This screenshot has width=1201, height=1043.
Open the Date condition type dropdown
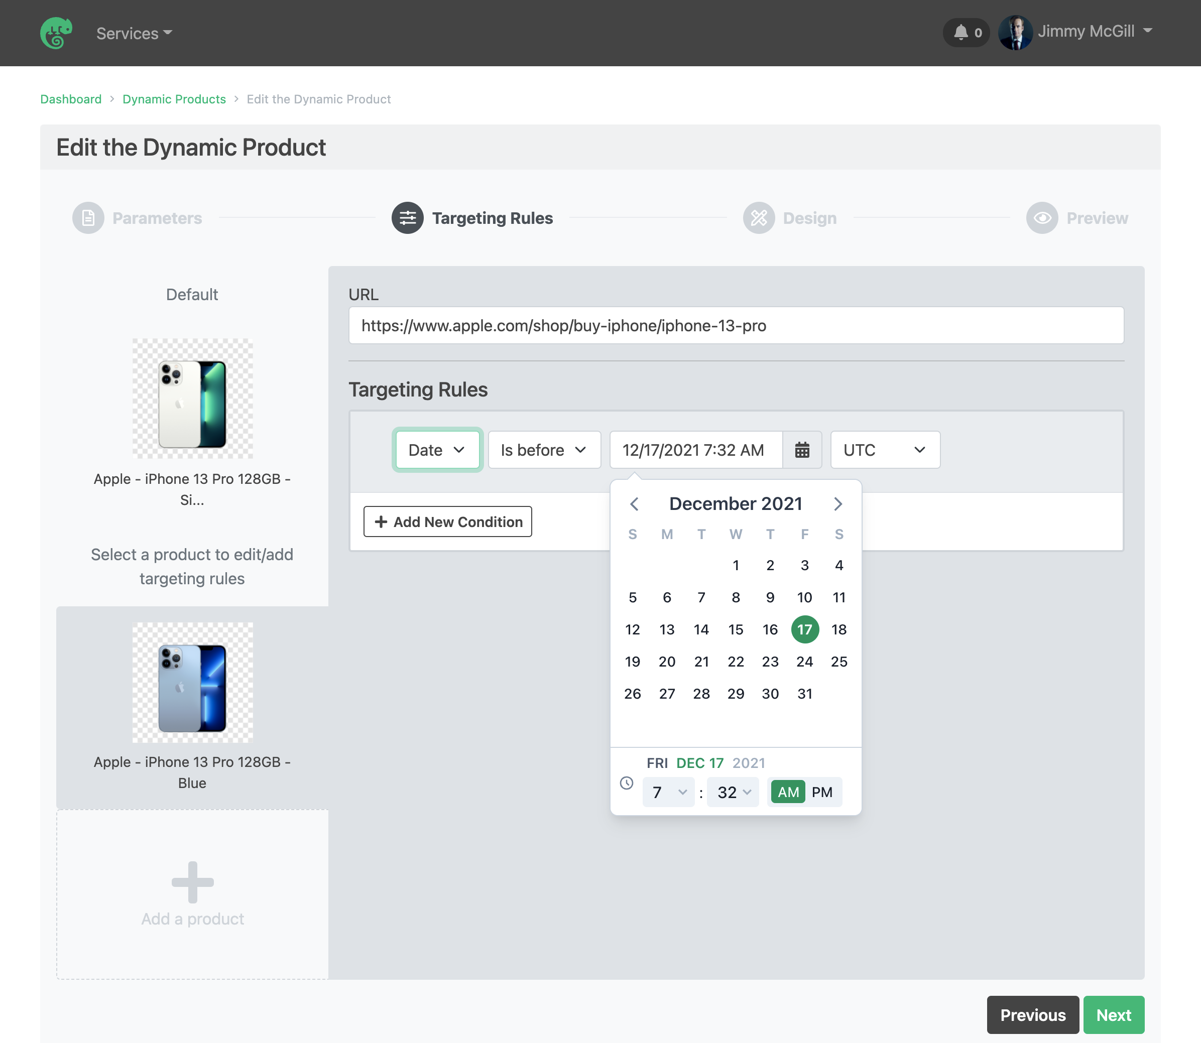[x=437, y=450]
